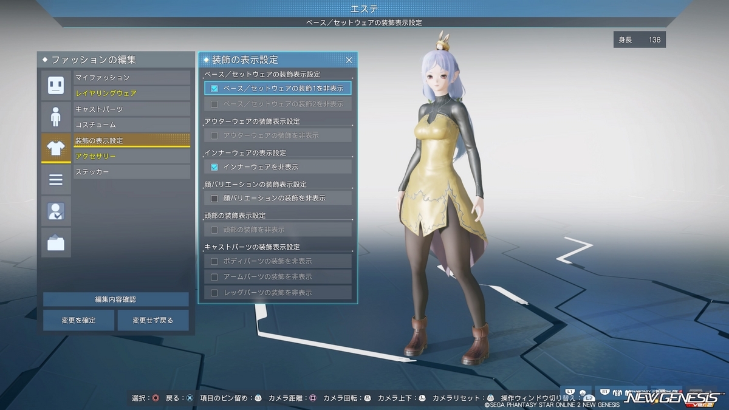The height and width of the screenshot is (410, 729).
Task: Select 装飾の表示設定 in the fashion menu
Action: click(x=132, y=141)
